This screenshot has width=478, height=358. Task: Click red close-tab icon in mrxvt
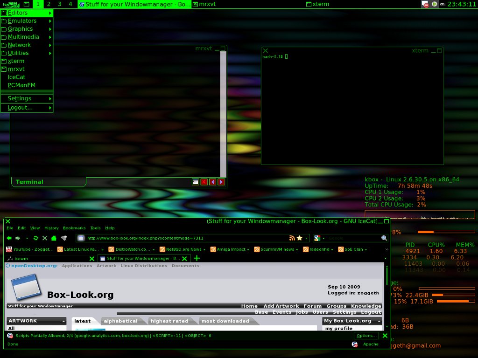pos(204,182)
